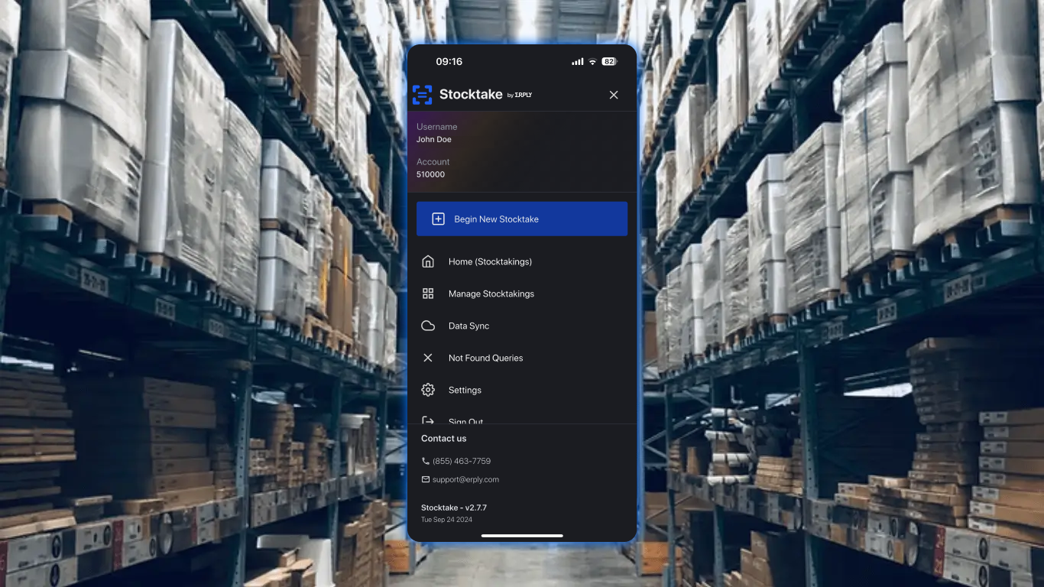Click the battery indicator showing 82

(x=609, y=61)
